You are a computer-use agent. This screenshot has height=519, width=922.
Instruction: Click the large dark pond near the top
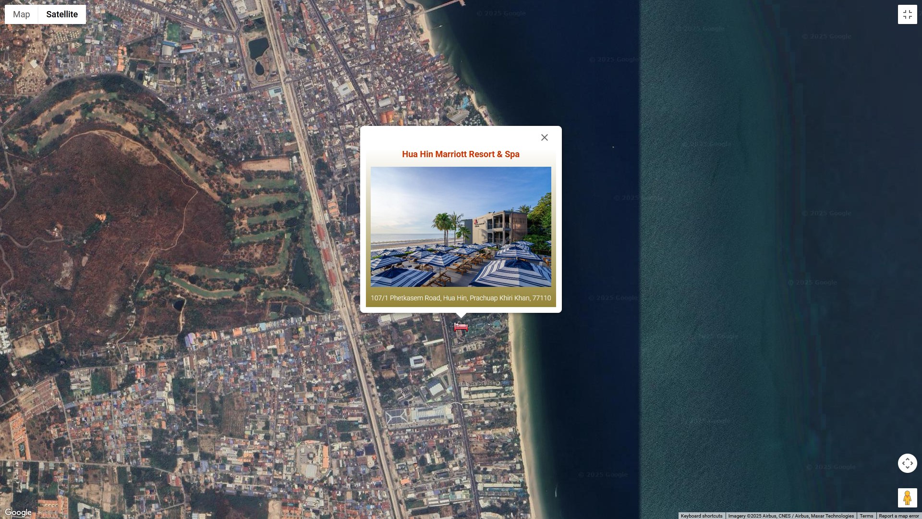258,48
